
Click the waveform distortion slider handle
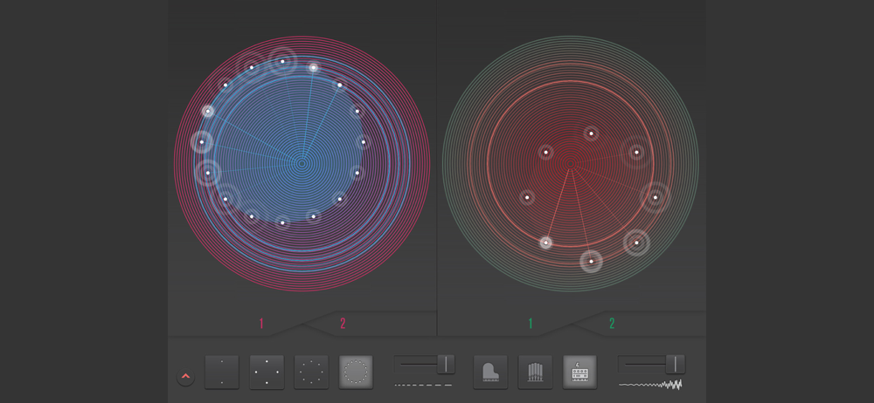(676, 364)
